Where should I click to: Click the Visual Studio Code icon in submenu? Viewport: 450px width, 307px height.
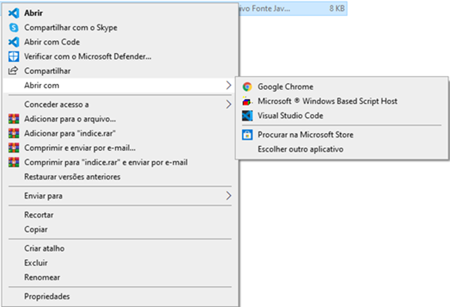[247, 116]
